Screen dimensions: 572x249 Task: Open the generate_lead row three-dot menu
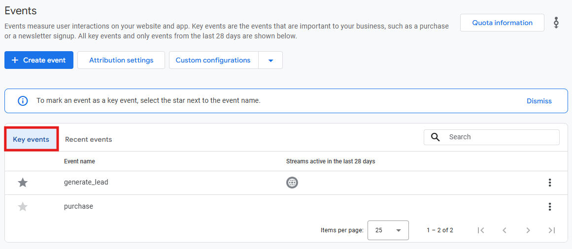pos(550,183)
